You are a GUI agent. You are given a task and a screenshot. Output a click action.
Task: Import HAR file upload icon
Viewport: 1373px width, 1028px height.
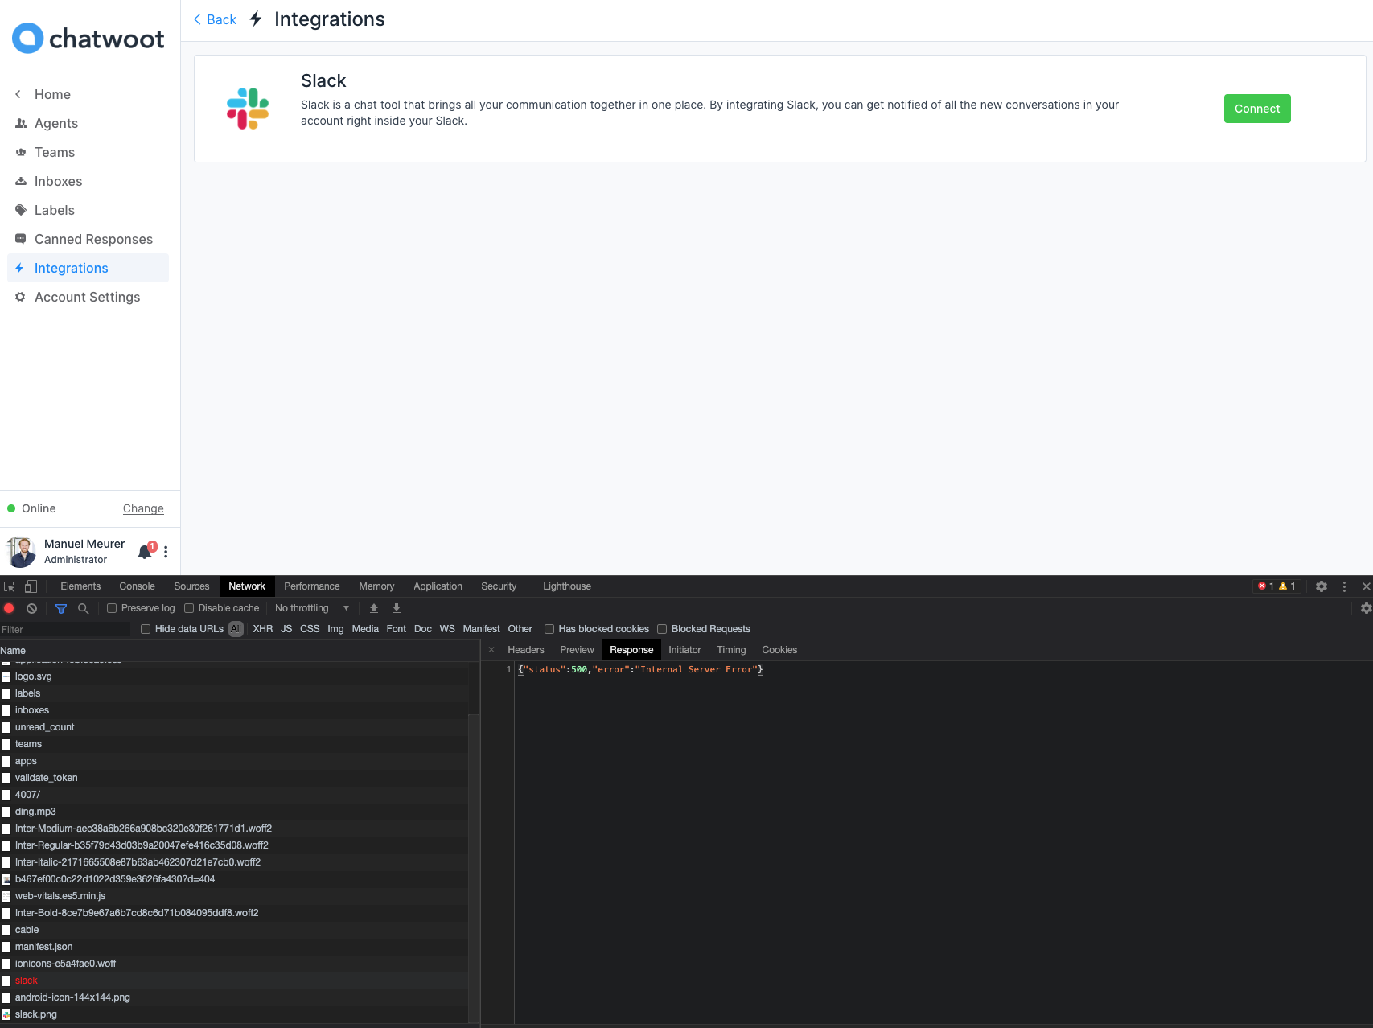pyautogui.click(x=374, y=608)
